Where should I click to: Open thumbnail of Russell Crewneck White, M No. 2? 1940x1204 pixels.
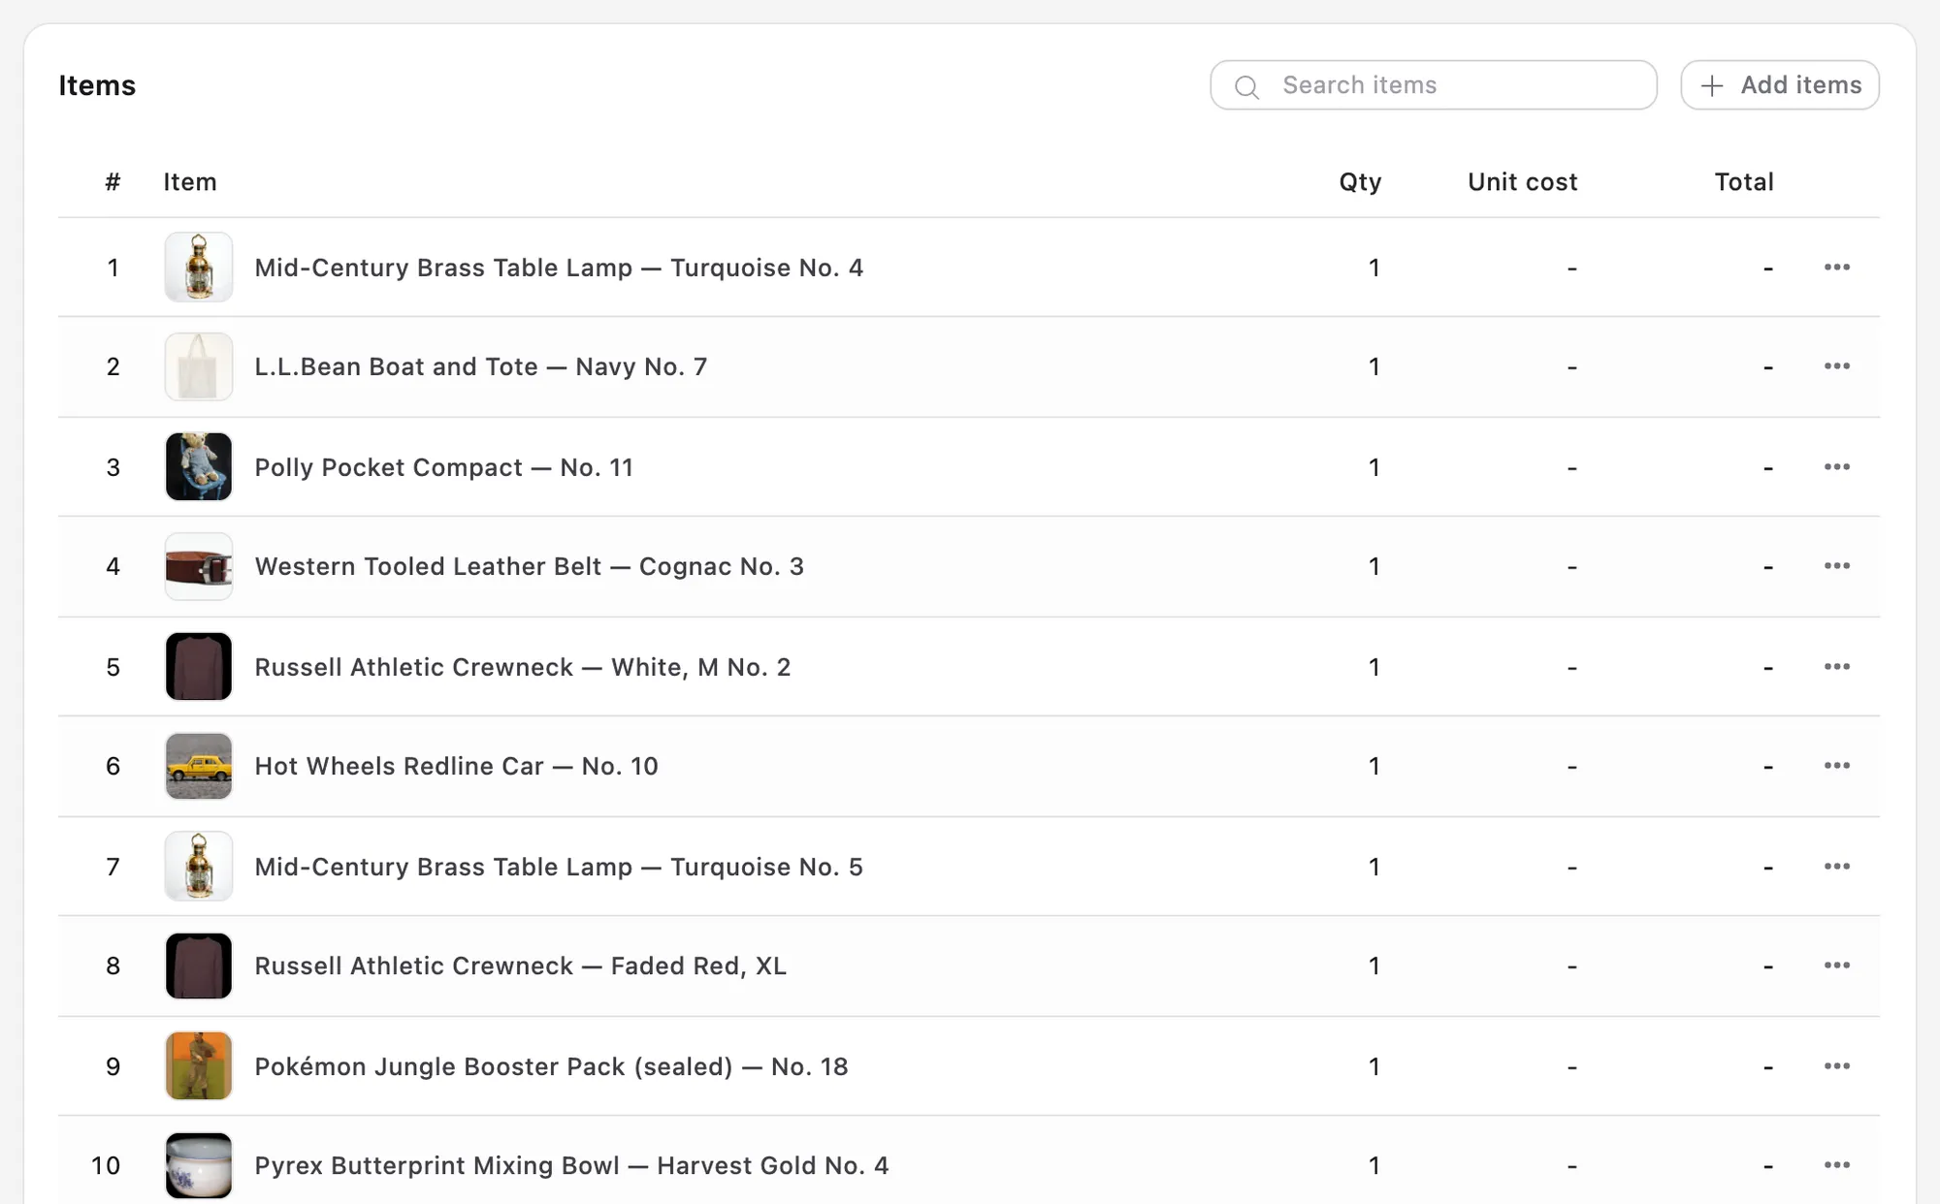[x=199, y=666]
